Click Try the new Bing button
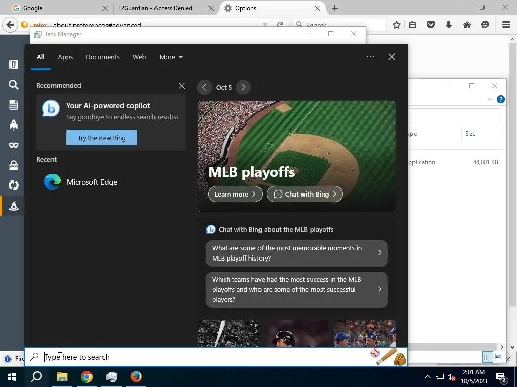 click(101, 138)
